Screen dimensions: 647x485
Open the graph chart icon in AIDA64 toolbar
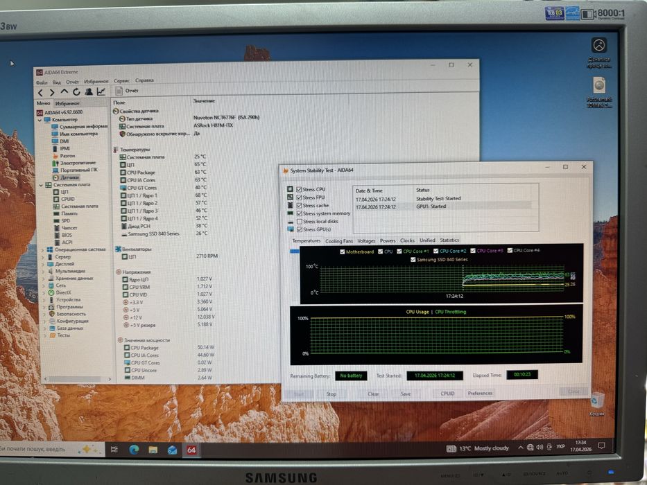coord(101,91)
